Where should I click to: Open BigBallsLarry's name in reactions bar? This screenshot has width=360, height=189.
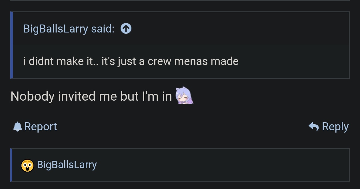(67, 165)
